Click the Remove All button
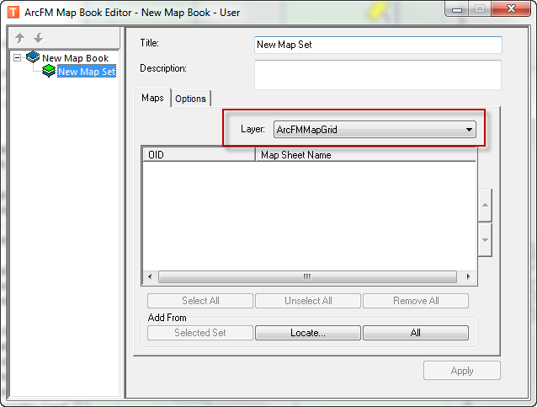 [x=416, y=301]
